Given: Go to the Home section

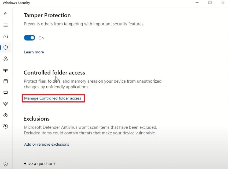Looking at the screenshot, I should (x=6, y=36).
